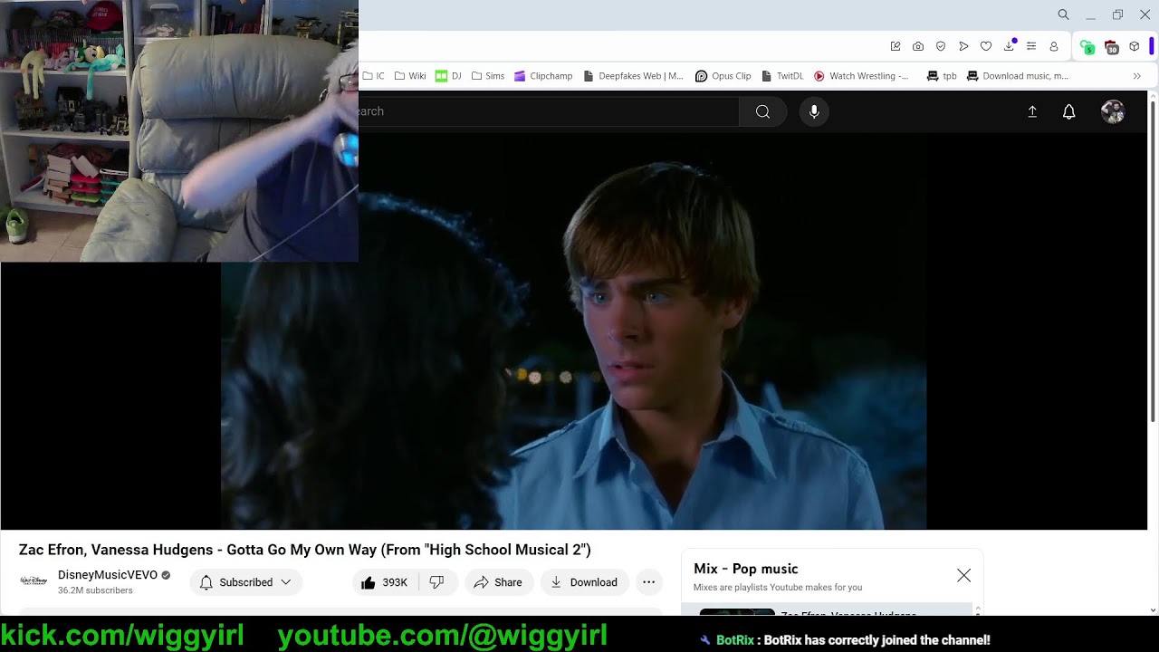The width and height of the screenshot is (1159, 652).
Task: Open the Clipchamp bookmark
Action: coord(543,76)
